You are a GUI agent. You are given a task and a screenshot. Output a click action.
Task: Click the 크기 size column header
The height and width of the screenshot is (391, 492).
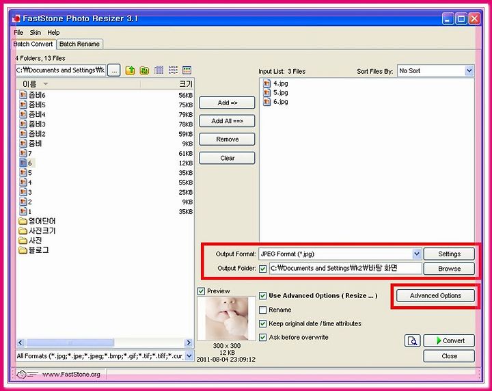(x=186, y=84)
